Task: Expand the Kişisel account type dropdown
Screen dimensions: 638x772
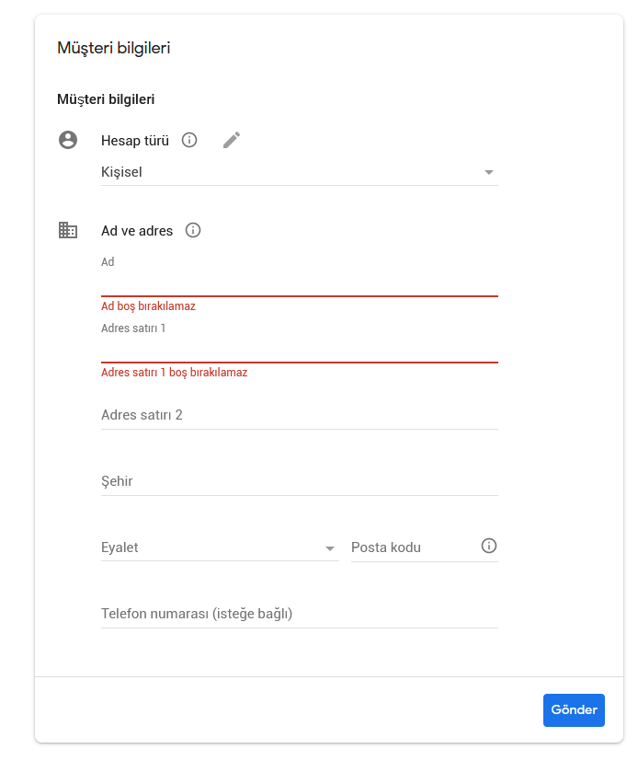Action: tap(299, 172)
